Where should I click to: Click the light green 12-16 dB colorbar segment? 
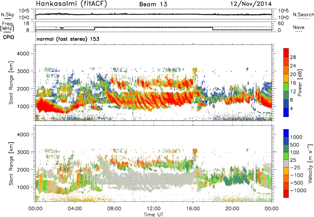(286, 87)
